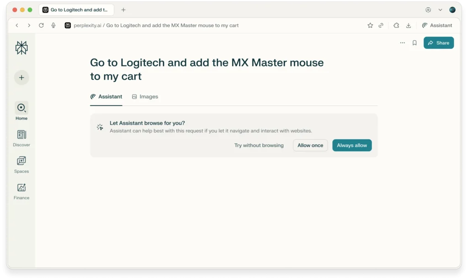Open the downloads icon in the toolbar
The height and width of the screenshot is (280, 468).
[x=408, y=25]
